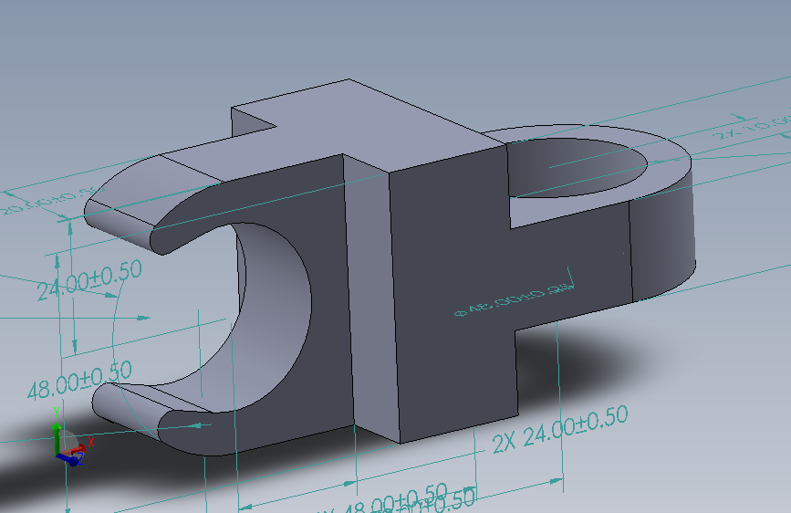Click the blue Z axis of the triad
Image resolution: width=791 pixels, height=513 pixels.
click(x=68, y=458)
